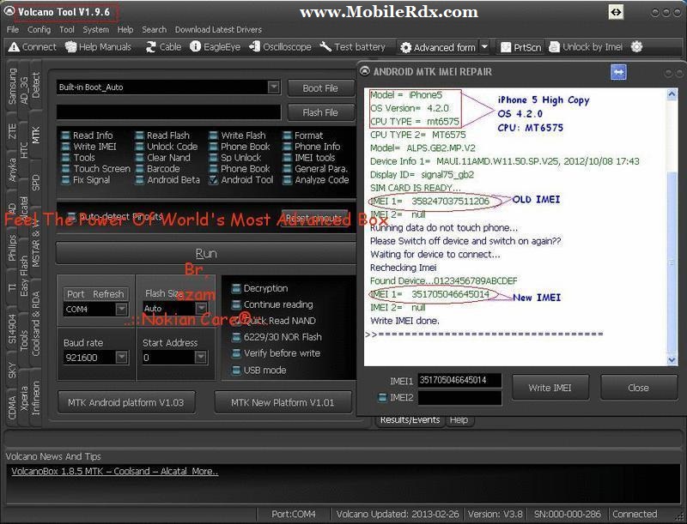Screen dimensions: 687x524
Task: Switch to the Samsung side tab
Action: pyautogui.click(x=12, y=86)
